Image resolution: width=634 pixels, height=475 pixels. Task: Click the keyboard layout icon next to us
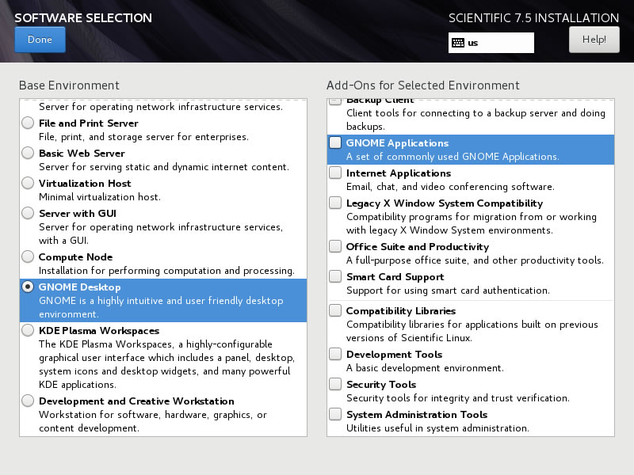tap(458, 43)
